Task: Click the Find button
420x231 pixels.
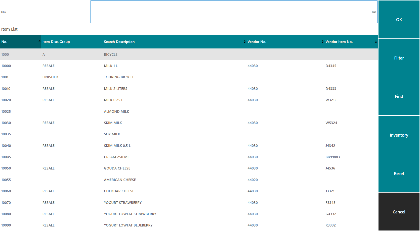Action: click(399, 96)
